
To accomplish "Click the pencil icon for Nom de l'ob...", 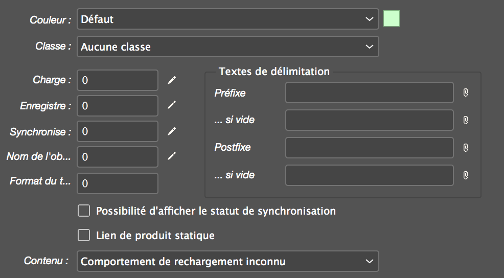I will pos(172,156).
